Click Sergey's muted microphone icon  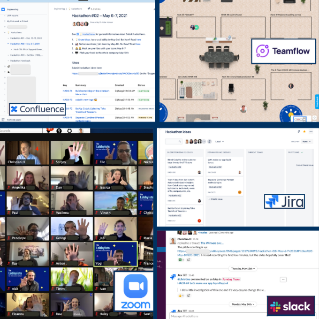click(x=53, y=162)
